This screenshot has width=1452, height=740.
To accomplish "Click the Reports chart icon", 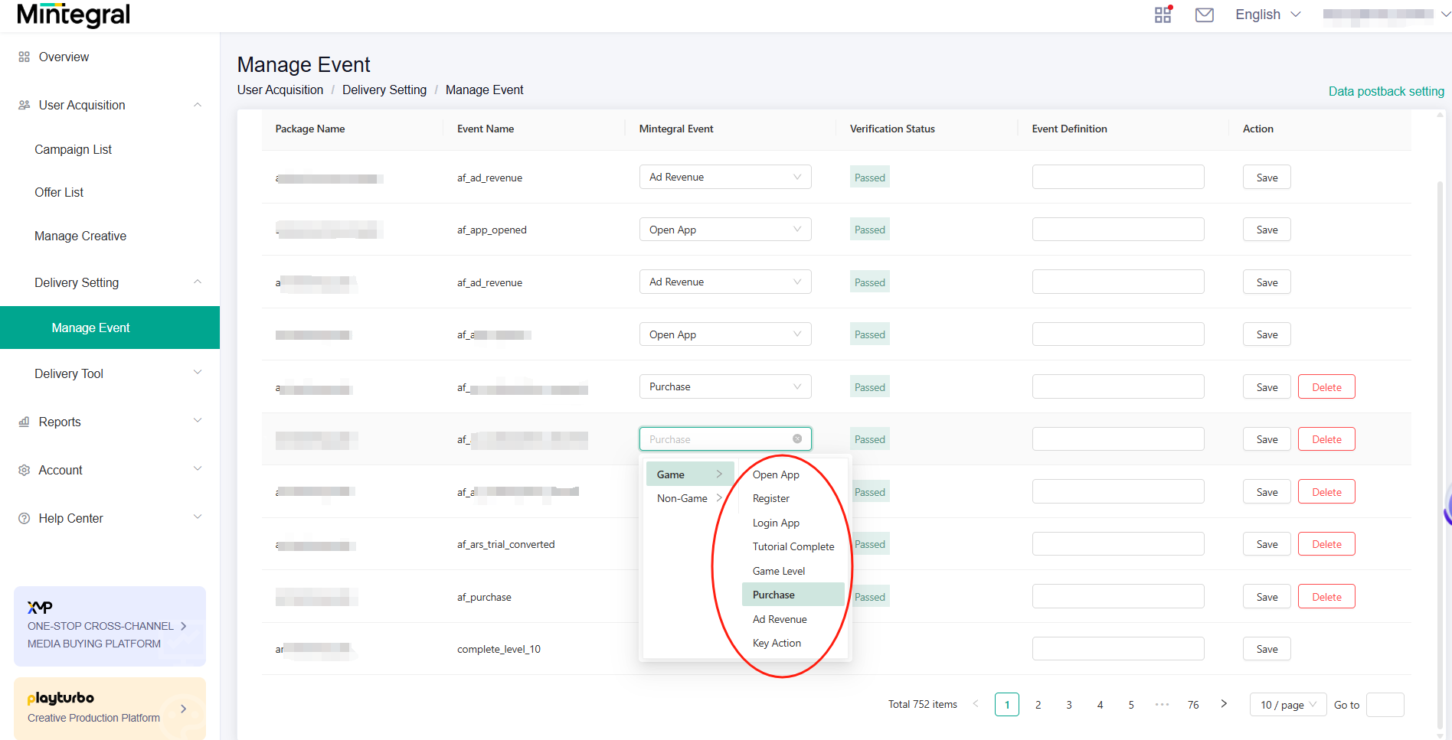I will tap(24, 422).
